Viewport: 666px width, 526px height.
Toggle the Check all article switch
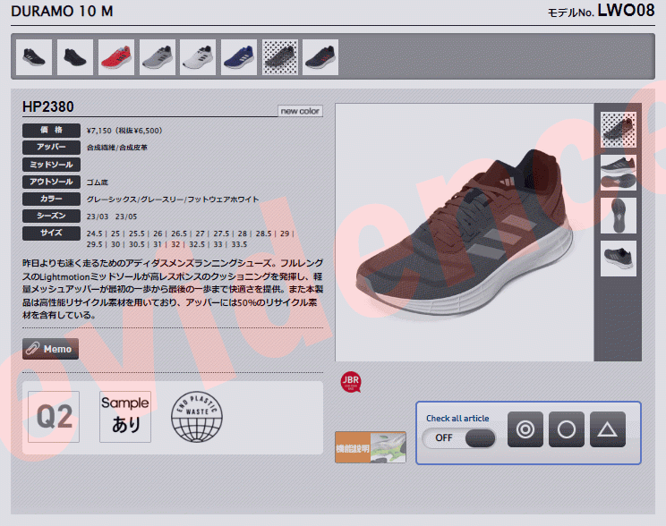click(458, 438)
